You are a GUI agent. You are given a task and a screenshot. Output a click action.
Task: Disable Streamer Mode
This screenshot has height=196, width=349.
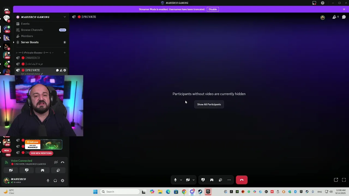click(x=213, y=9)
